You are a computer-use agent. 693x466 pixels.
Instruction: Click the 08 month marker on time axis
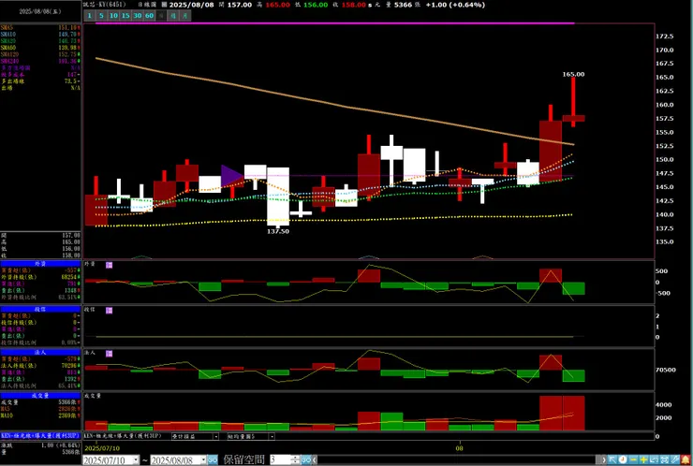pos(460,448)
